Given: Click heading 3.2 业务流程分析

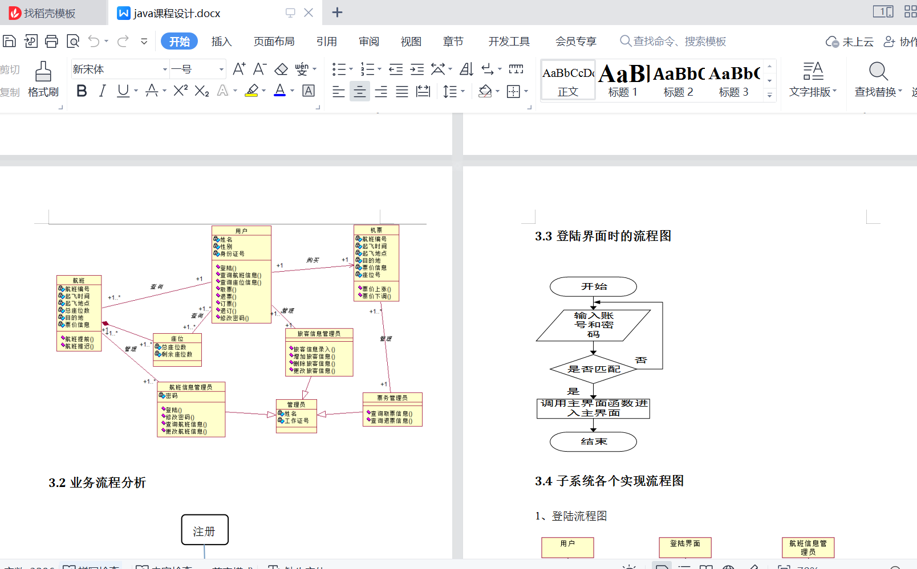Looking at the screenshot, I should pyautogui.click(x=98, y=483).
